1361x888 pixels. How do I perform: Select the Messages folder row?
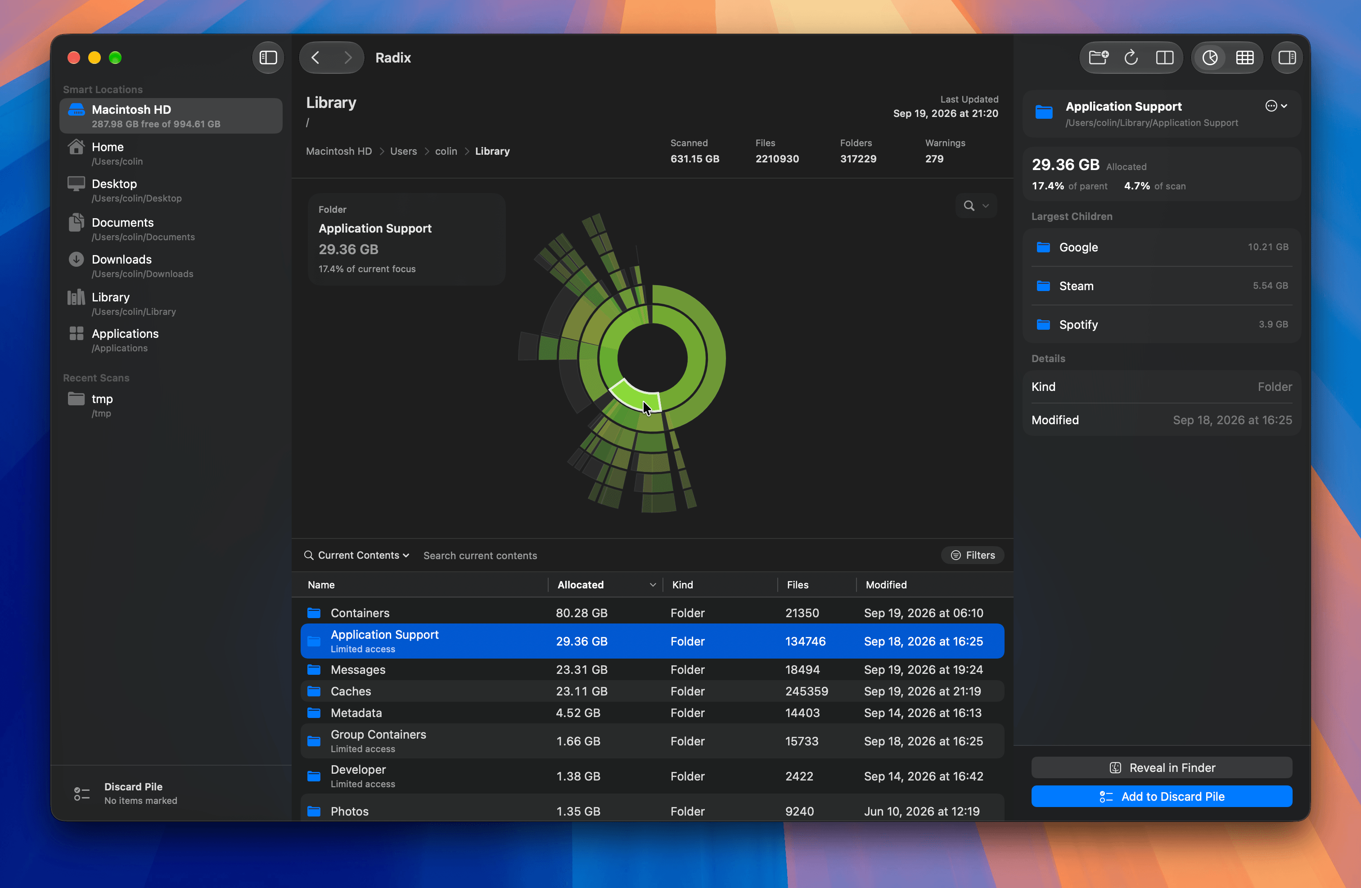click(x=653, y=669)
